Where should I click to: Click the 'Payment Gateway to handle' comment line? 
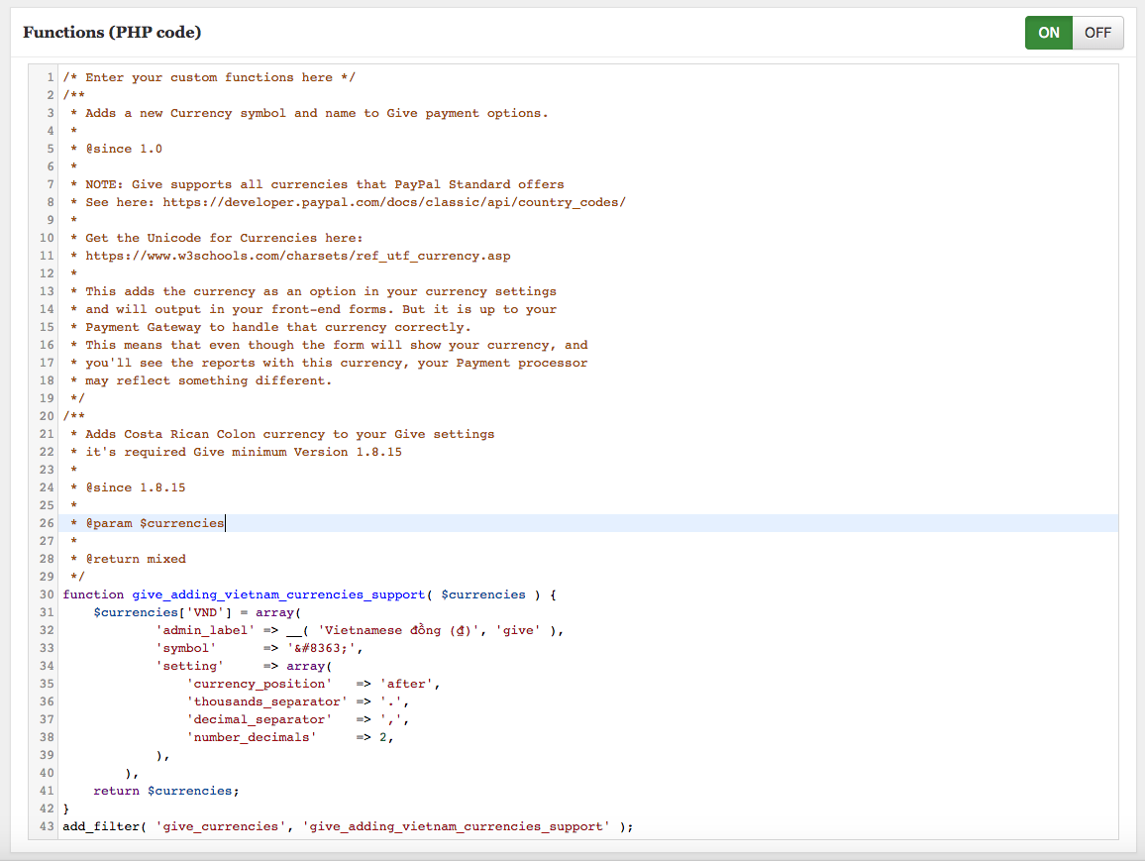270,327
